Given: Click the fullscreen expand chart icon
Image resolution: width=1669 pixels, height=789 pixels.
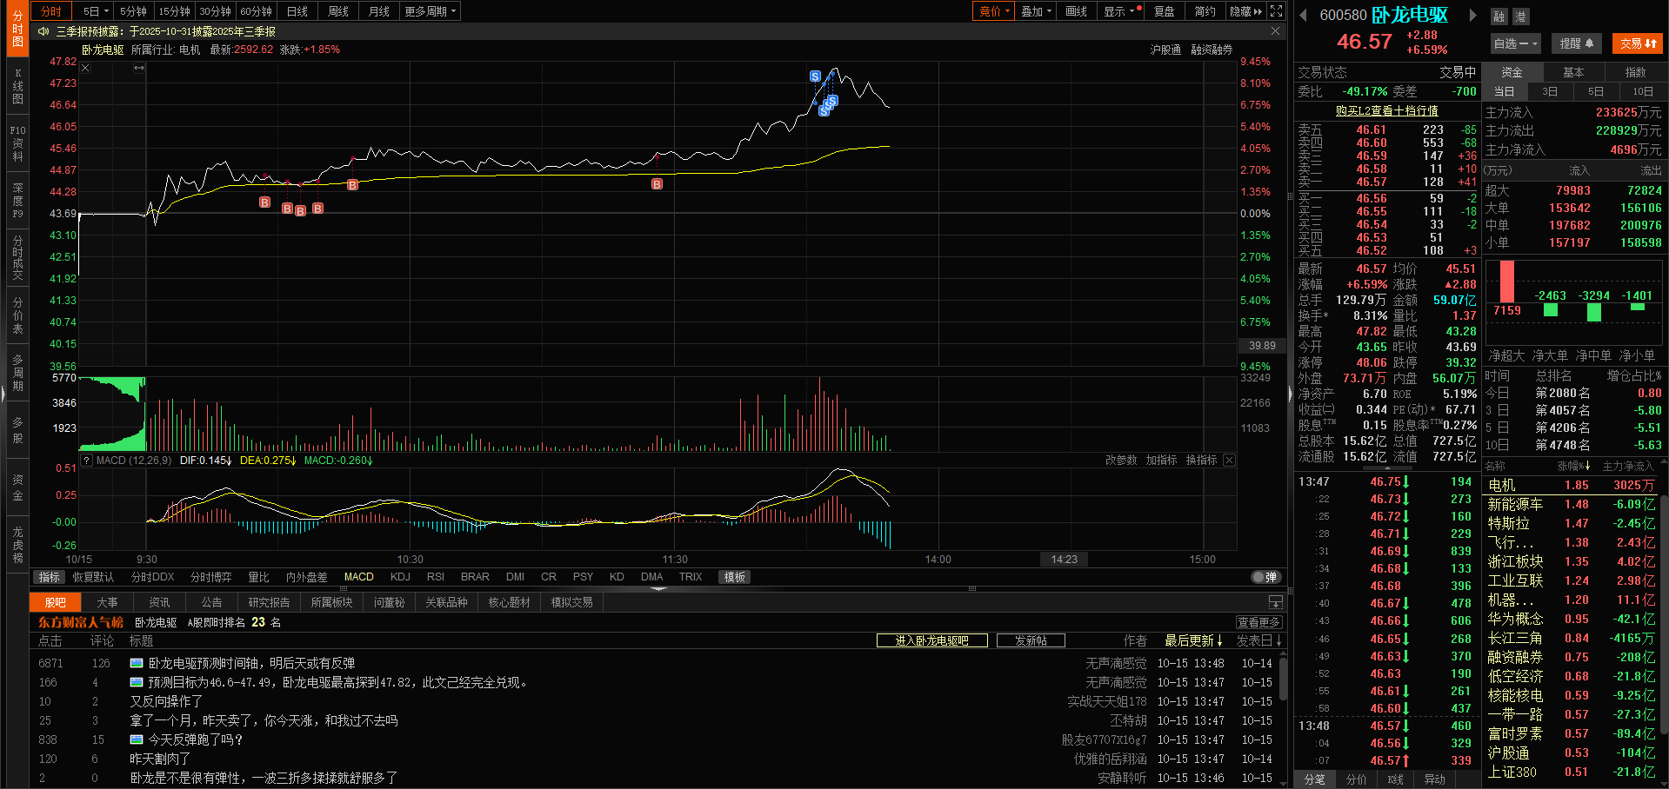Looking at the screenshot, I should pos(1276,11).
